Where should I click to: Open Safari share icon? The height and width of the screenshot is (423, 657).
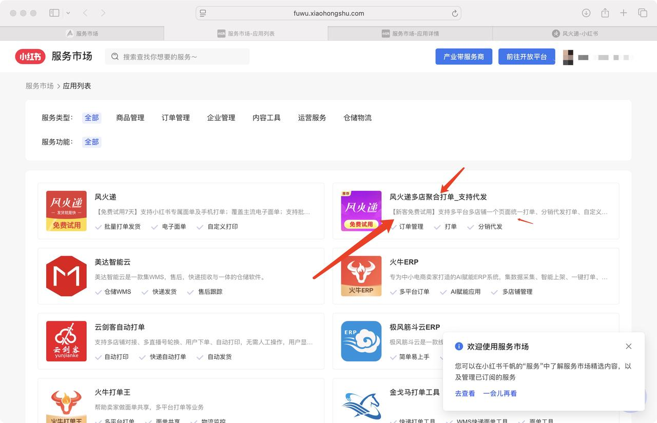click(x=605, y=13)
